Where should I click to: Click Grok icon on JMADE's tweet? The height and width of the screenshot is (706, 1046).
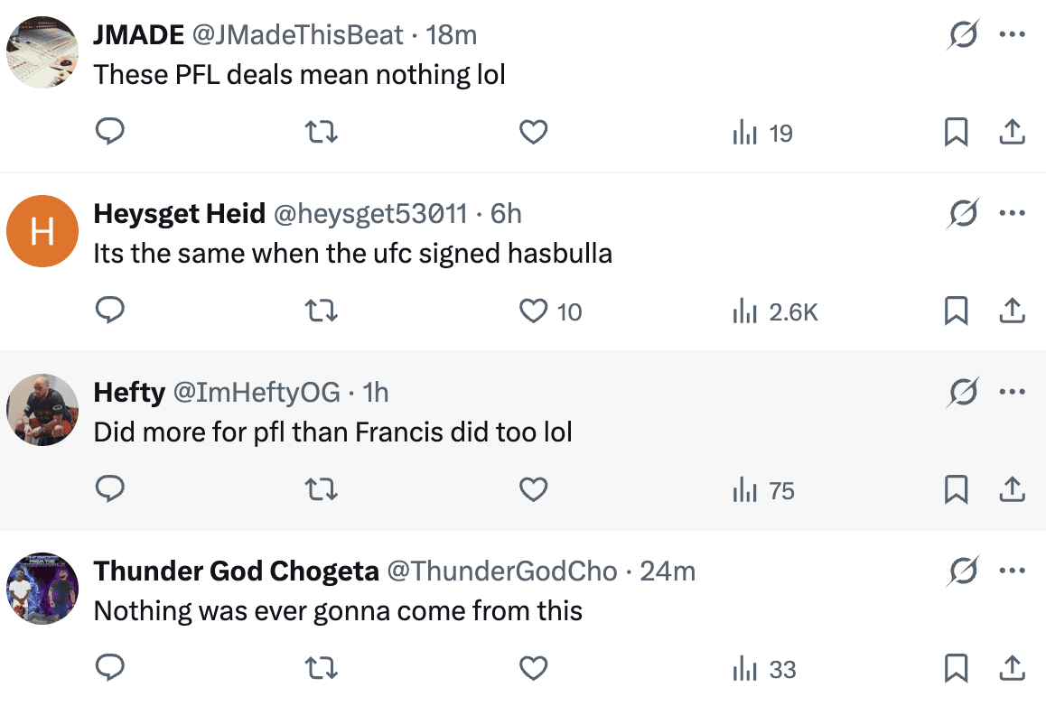963,35
